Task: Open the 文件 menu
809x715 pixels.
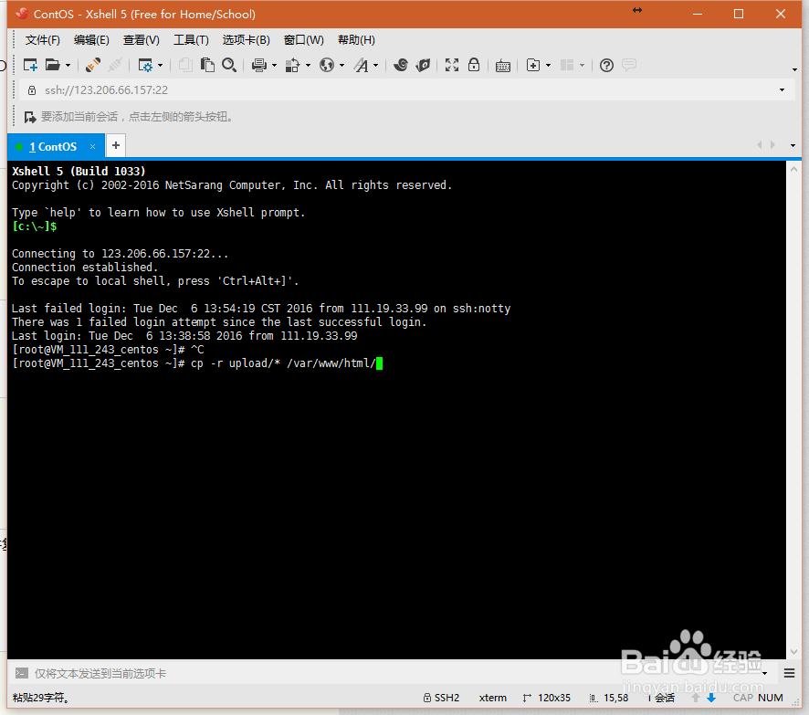Action: [x=42, y=39]
